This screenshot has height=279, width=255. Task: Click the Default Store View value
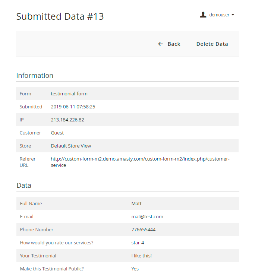(x=71, y=146)
